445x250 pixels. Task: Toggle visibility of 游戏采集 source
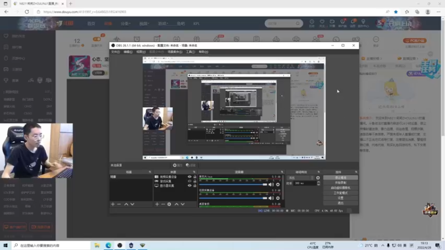coord(189,181)
